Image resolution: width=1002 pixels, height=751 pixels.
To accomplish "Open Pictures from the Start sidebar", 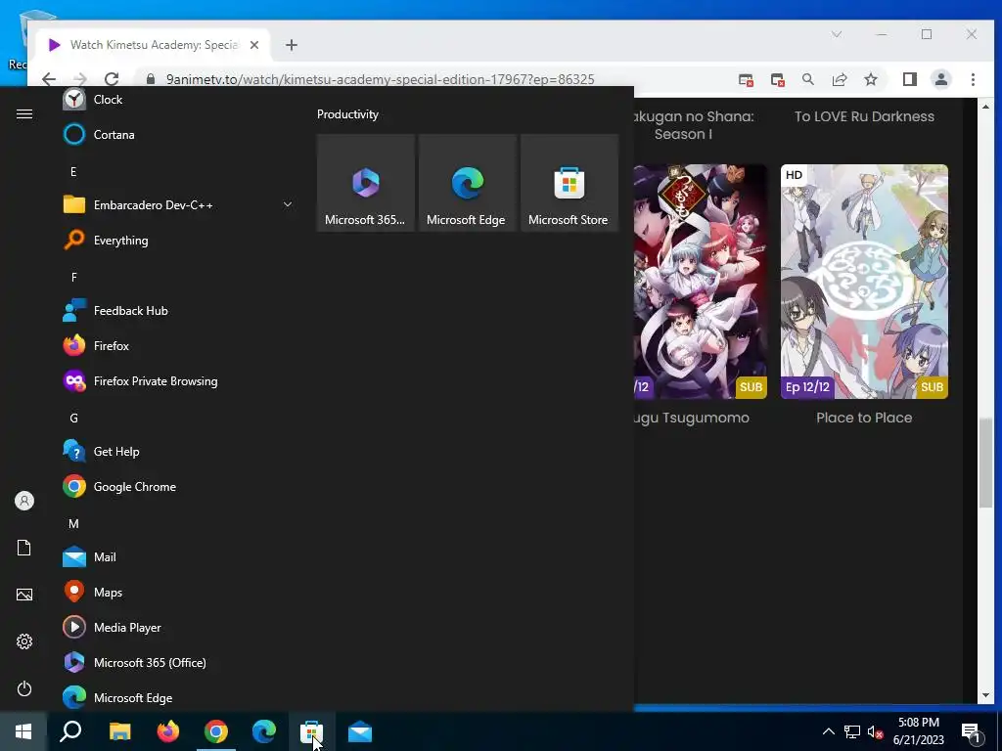I will click(24, 595).
